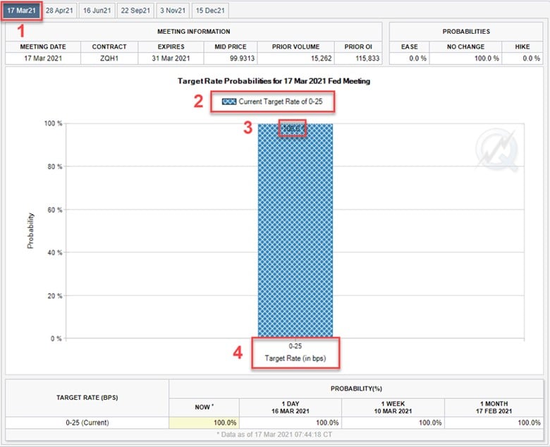This screenshot has width=550, height=447.
Task: Click the ZQH1 contract value
Action: coord(109,58)
